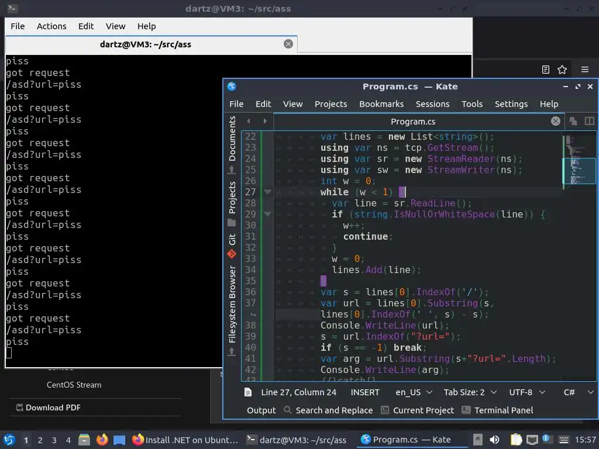Open the terminal window's Edit menu
Viewport: 599px width, 449px height.
point(86,26)
